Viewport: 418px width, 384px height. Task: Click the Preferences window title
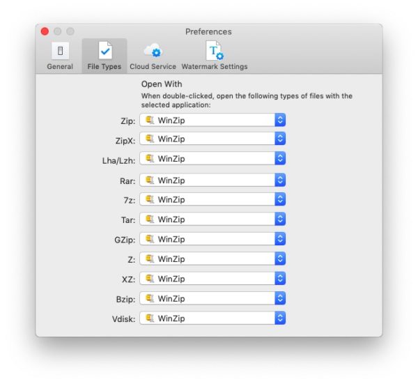[x=208, y=32]
